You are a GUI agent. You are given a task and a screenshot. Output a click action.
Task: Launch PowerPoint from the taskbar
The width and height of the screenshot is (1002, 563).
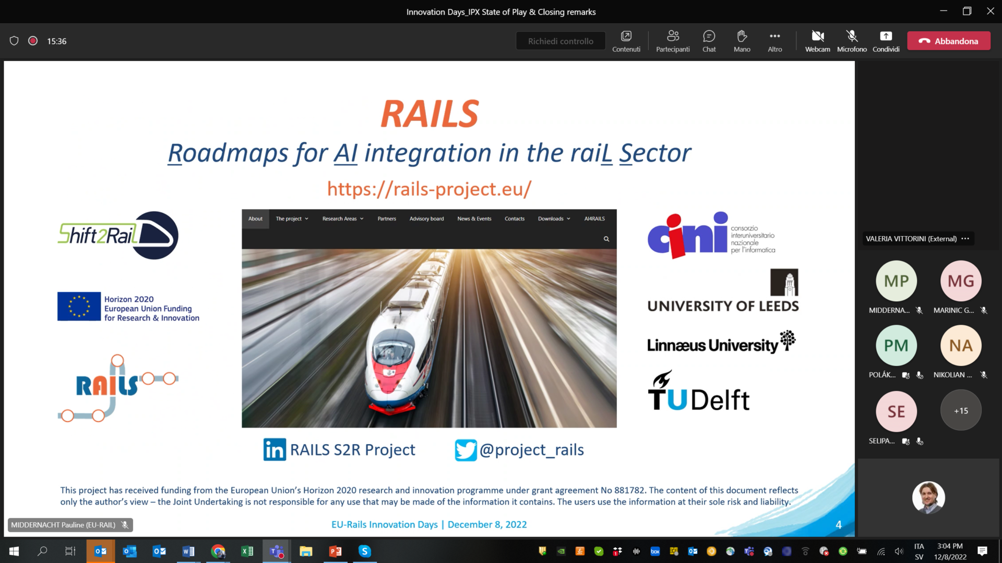pyautogui.click(x=335, y=551)
